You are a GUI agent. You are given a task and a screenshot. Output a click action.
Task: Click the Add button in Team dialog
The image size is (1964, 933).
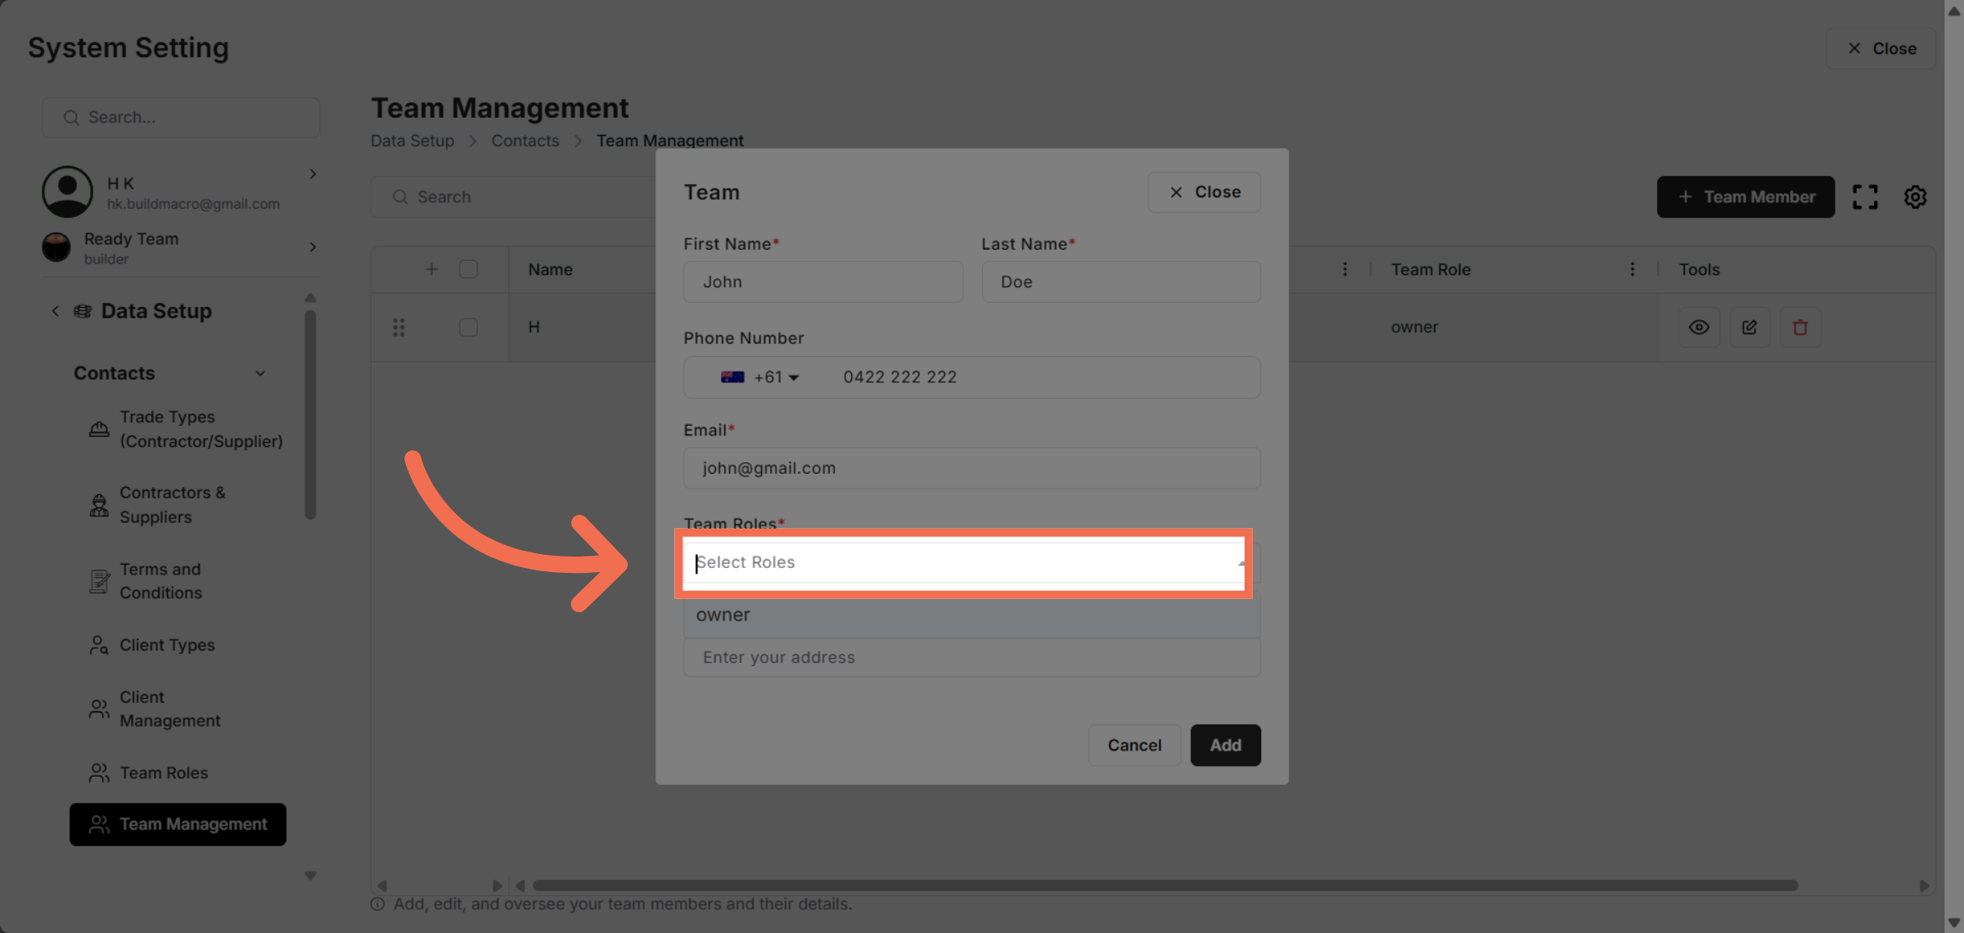[1225, 745]
